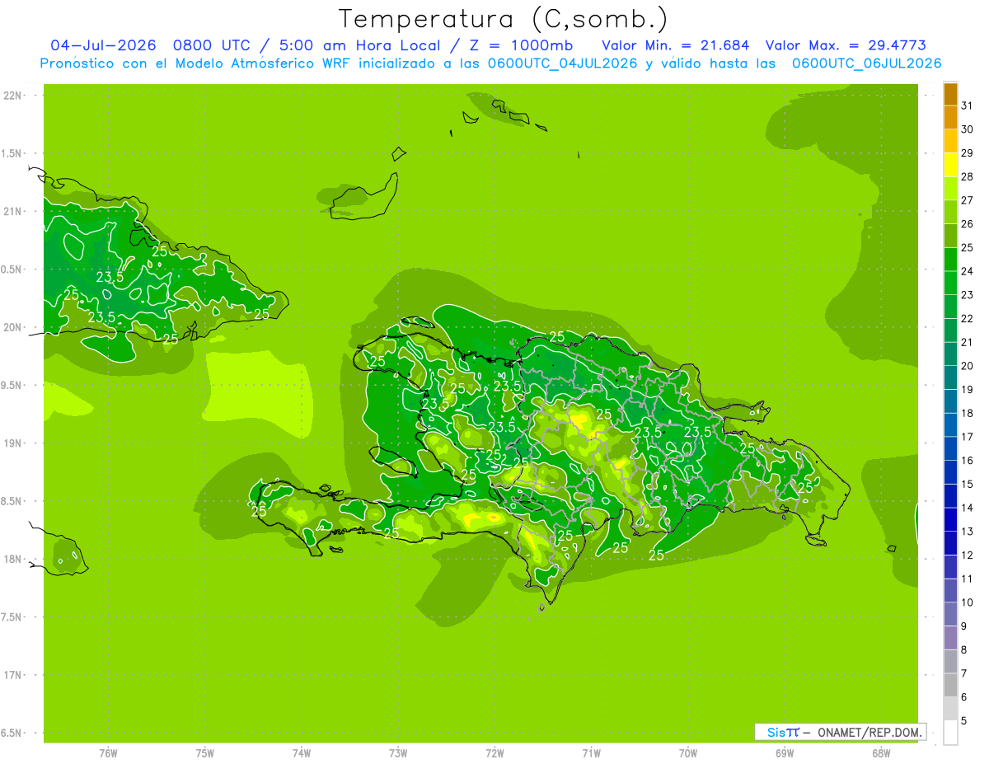Click the 72W longitude axis label

point(494,752)
